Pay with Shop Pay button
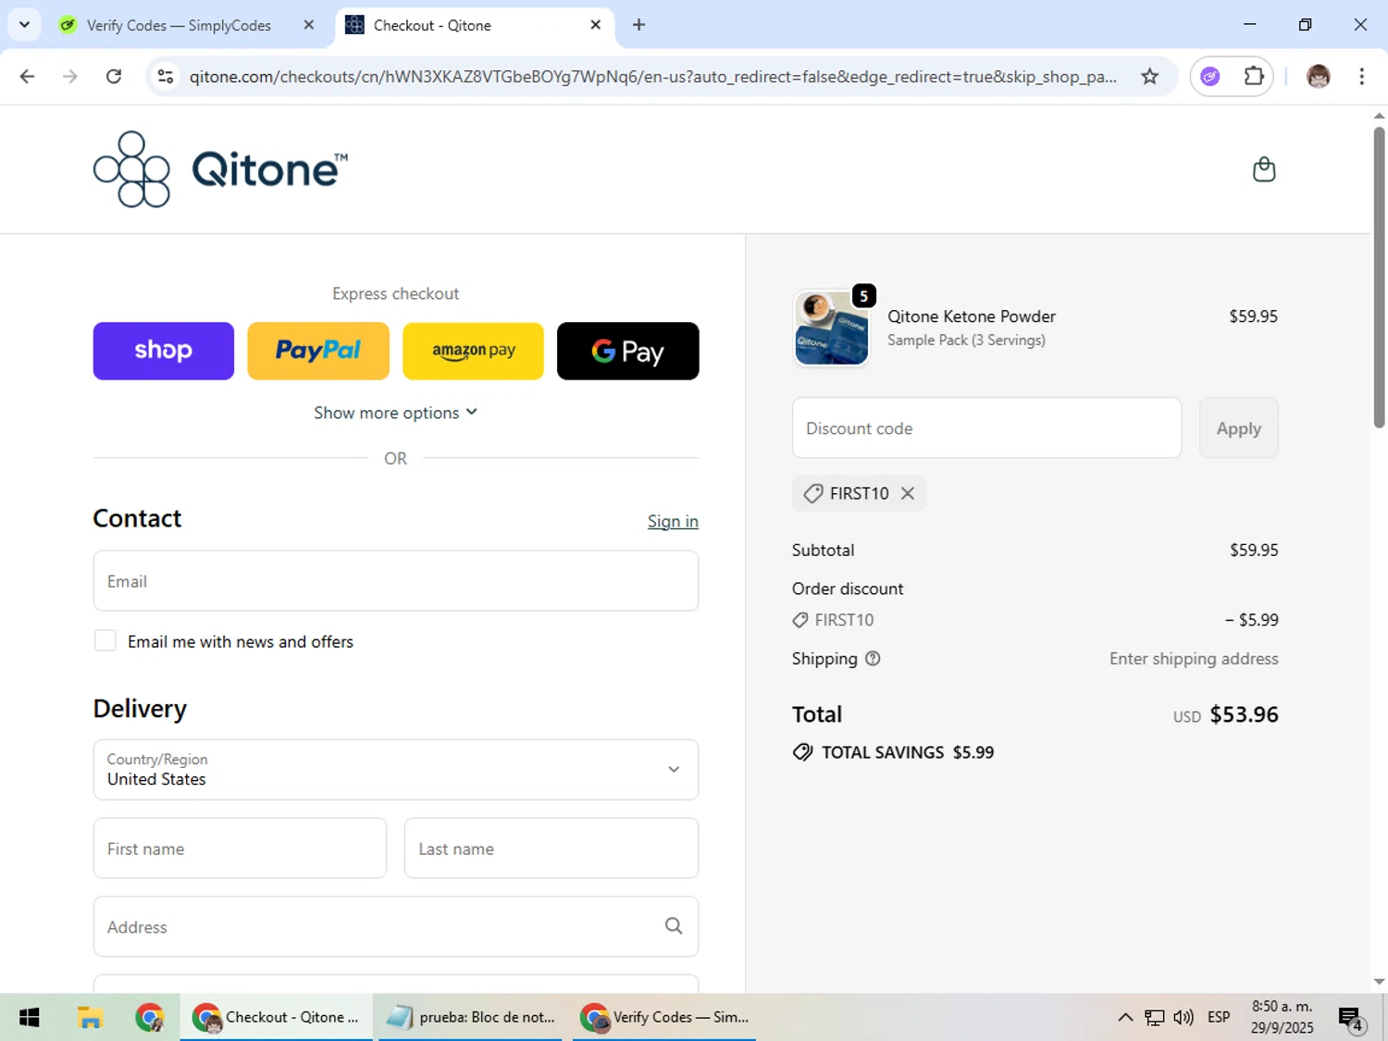The height and width of the screenshot is (1041, 1388). pyautogui.click(x=164, y=351)
